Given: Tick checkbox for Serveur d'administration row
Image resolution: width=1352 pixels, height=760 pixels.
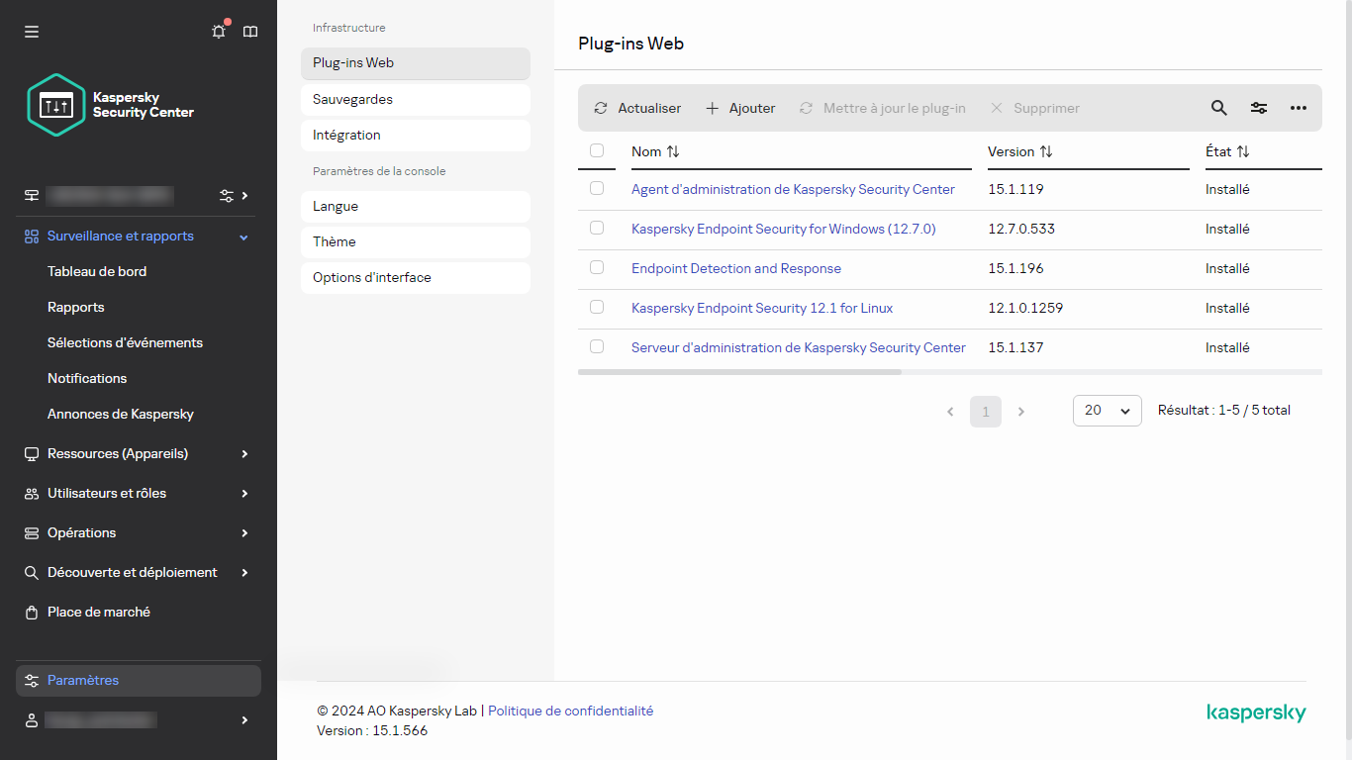Looking at the screenshot, I should [x=597, y=346].
